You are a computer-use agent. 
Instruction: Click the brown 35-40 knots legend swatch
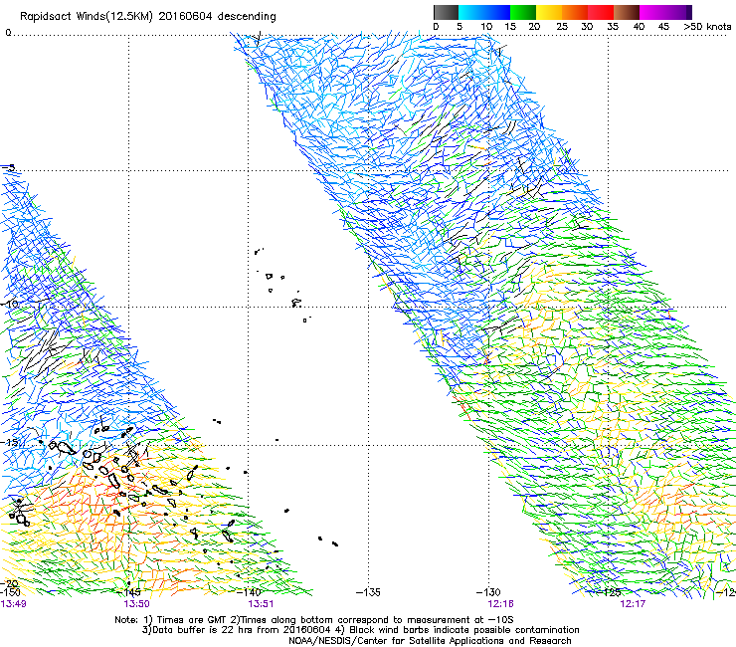[627, 12]
